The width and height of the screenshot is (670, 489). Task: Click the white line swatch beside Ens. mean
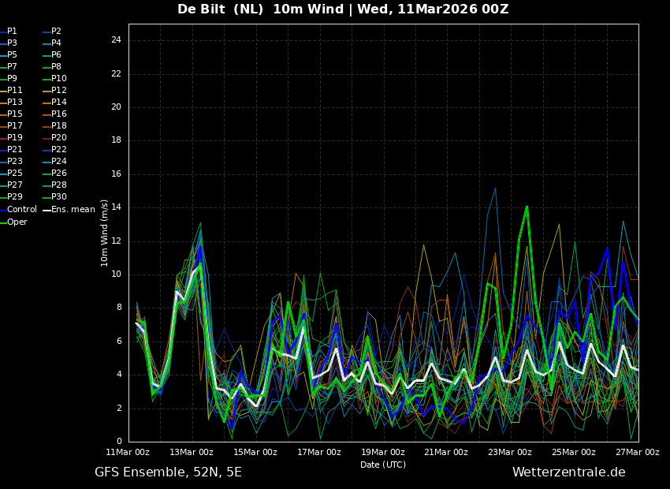[x=47, y=210]
